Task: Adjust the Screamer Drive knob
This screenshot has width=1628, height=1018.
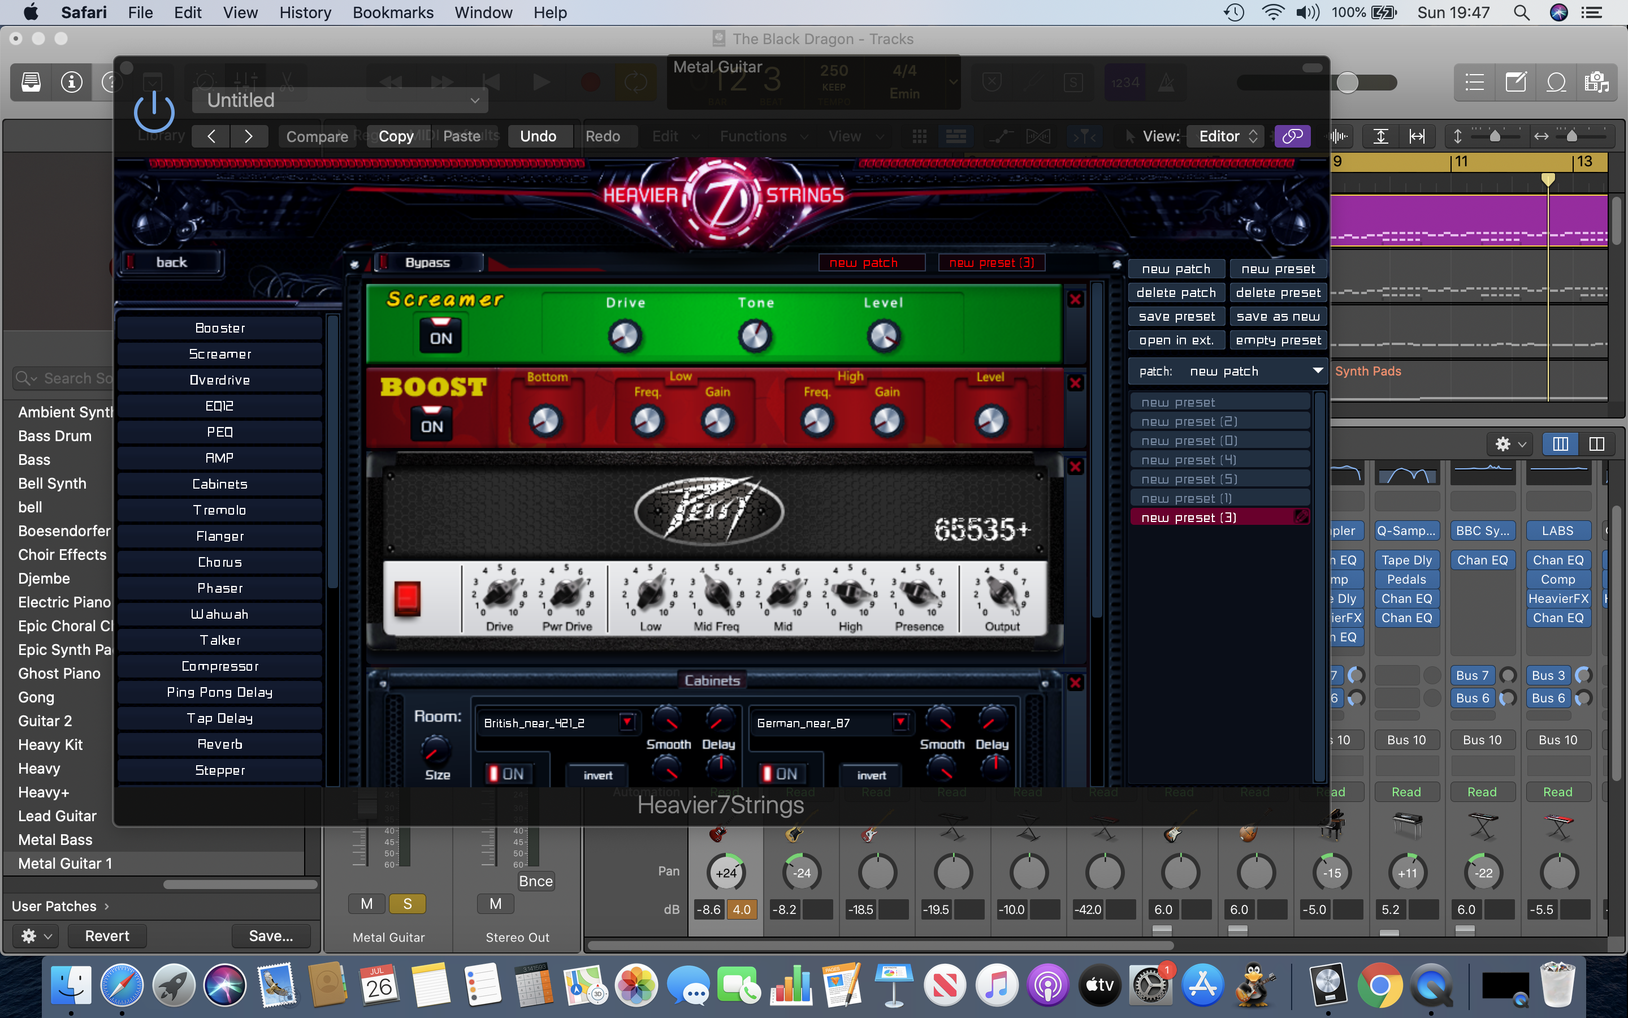Action: tap(625, 336)
